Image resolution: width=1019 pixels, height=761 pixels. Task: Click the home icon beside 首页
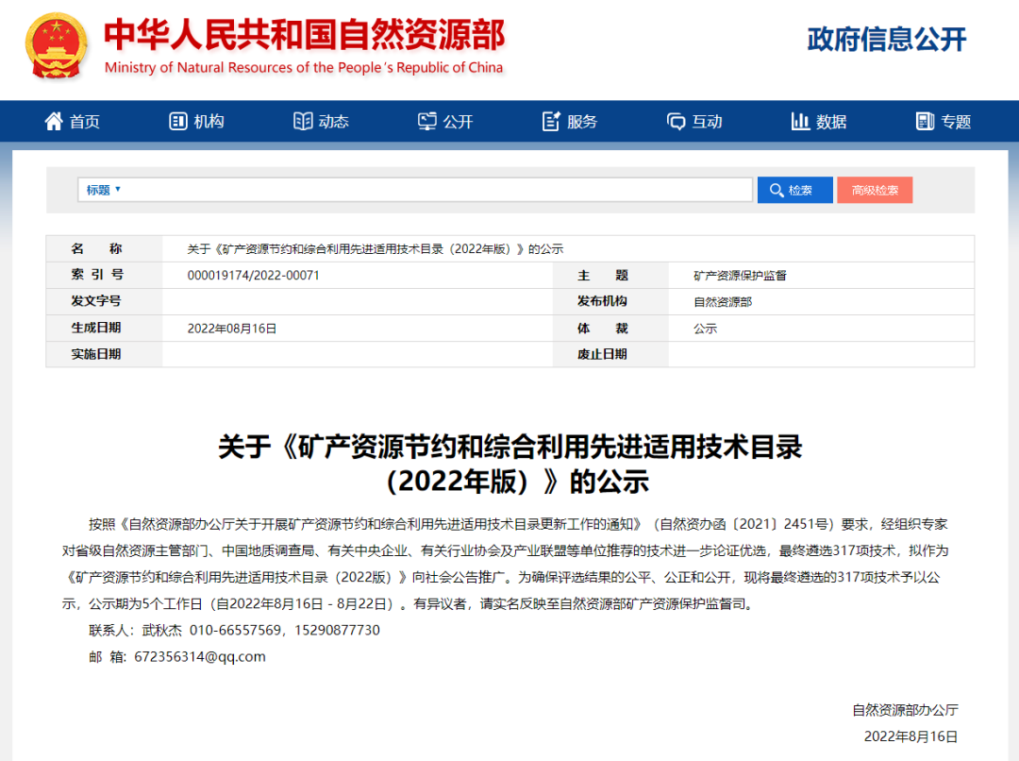coord(54,121)
